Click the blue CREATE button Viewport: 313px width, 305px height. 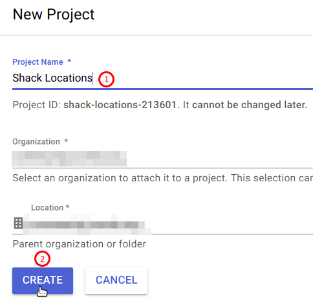43,280
